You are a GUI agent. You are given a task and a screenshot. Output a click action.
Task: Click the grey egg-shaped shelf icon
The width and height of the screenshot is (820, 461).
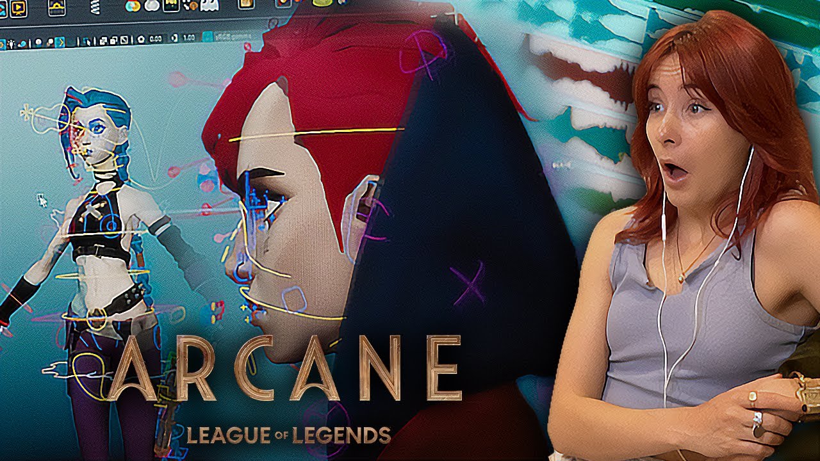[152, 6]
